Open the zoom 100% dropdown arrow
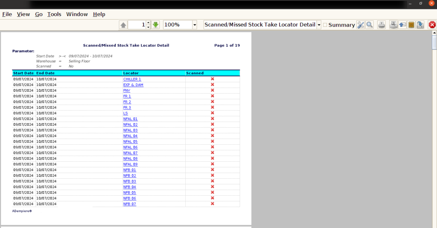 click(195, 25)
